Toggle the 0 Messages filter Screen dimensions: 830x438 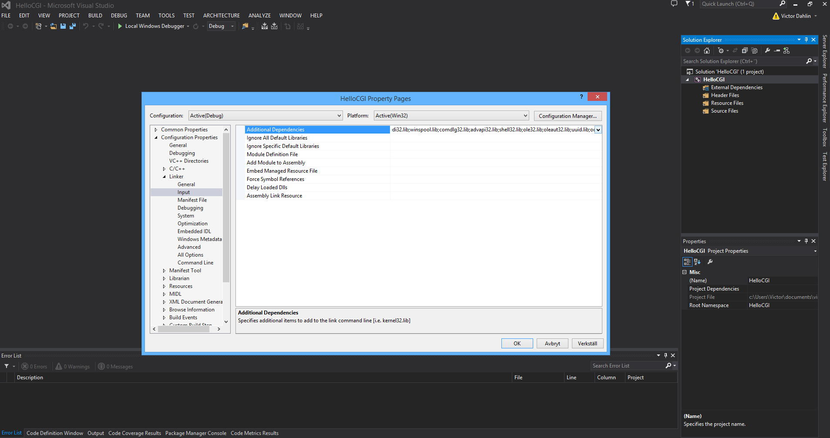click(x=115, y=367)
